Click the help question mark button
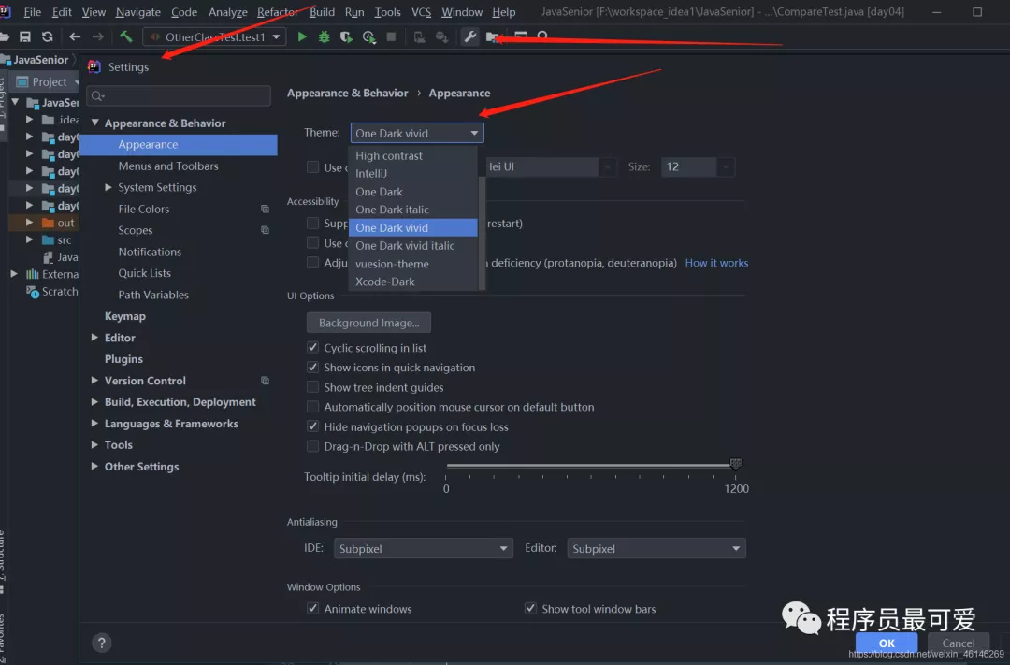The image size is (1010, 665). pyautogui.click(x=102, y=643)
